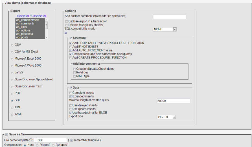Choose SQL export format
The height and width of the screenshot is (147, 252).
pyautogui.click(x=12, y=101)
